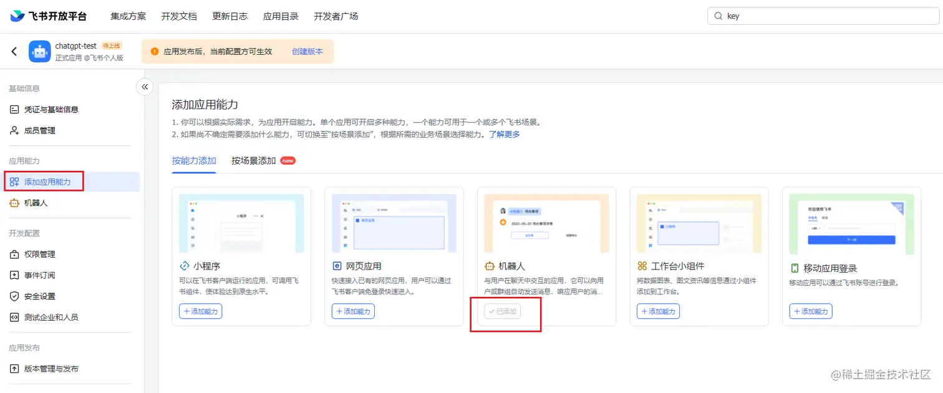The image size is (943, 393).
Task: Open 开发者广场 in top navigation
Action: 336,16
